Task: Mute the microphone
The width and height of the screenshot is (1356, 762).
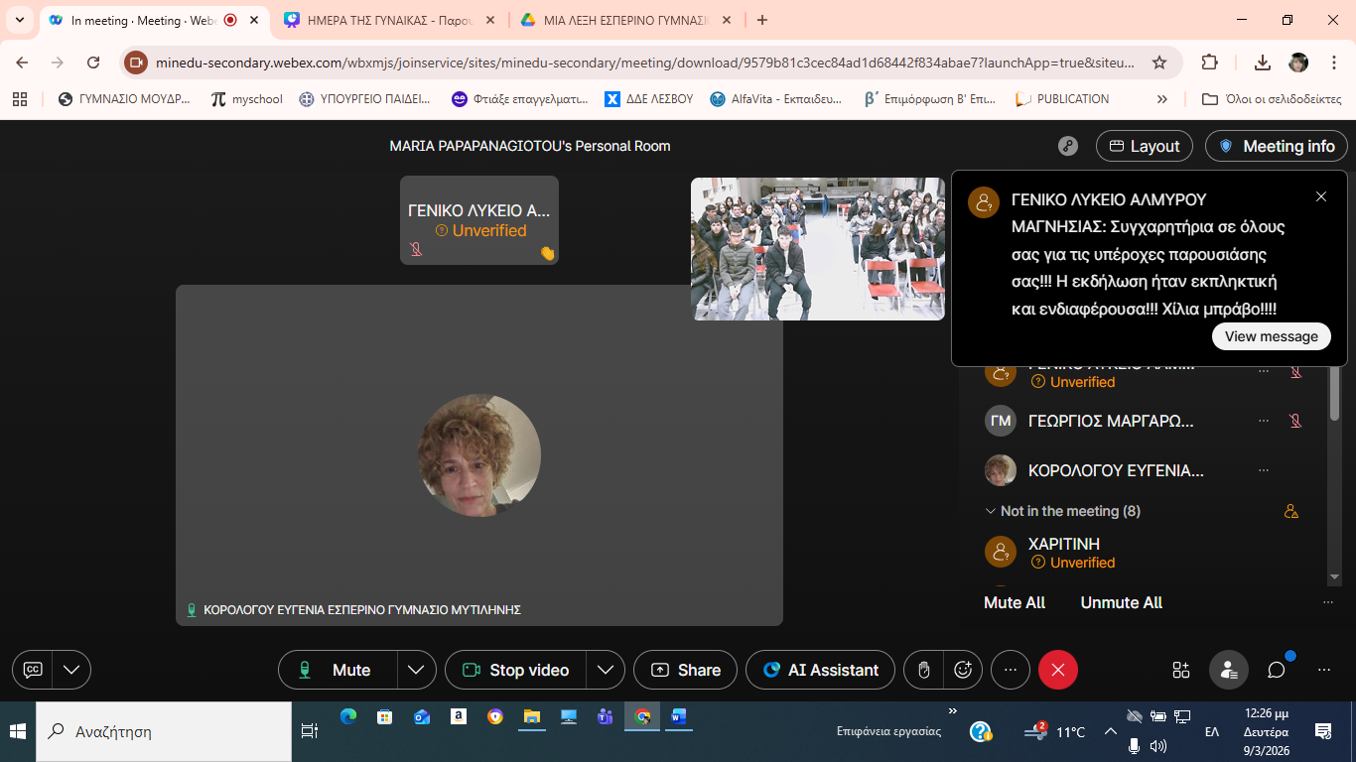Action: (338, 670)
